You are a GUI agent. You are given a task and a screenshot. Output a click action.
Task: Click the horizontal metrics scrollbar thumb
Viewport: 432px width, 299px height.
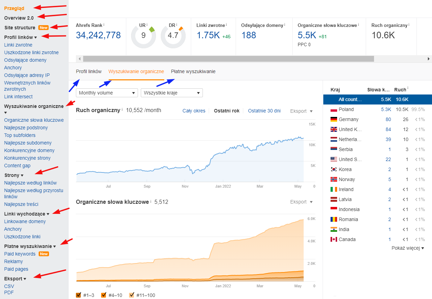pyautogui.click(x=228, y=59)
